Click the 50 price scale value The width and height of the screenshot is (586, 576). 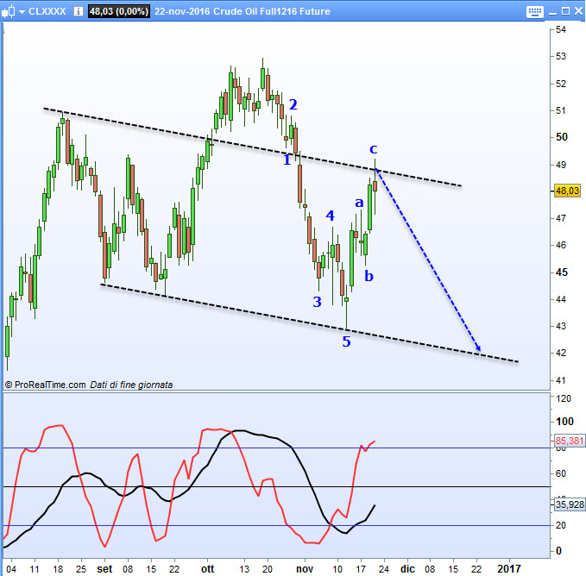click(x=561, y=137)
